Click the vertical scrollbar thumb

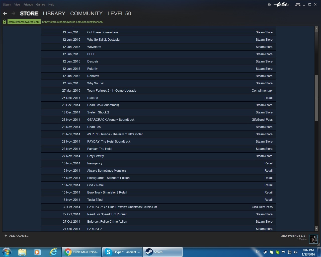pyautogui.click(x=316, y=98)
